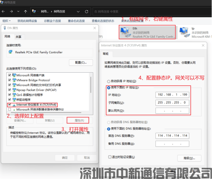Toggle Microsoft 网络客户端 checkbox
Image resolution: width=212 pixels, height=179 pixels.
tap(10, 75)
